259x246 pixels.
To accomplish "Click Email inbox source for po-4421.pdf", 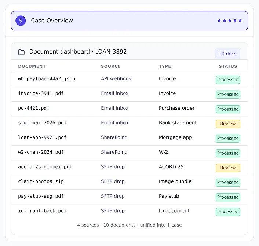I will point(114,108).
